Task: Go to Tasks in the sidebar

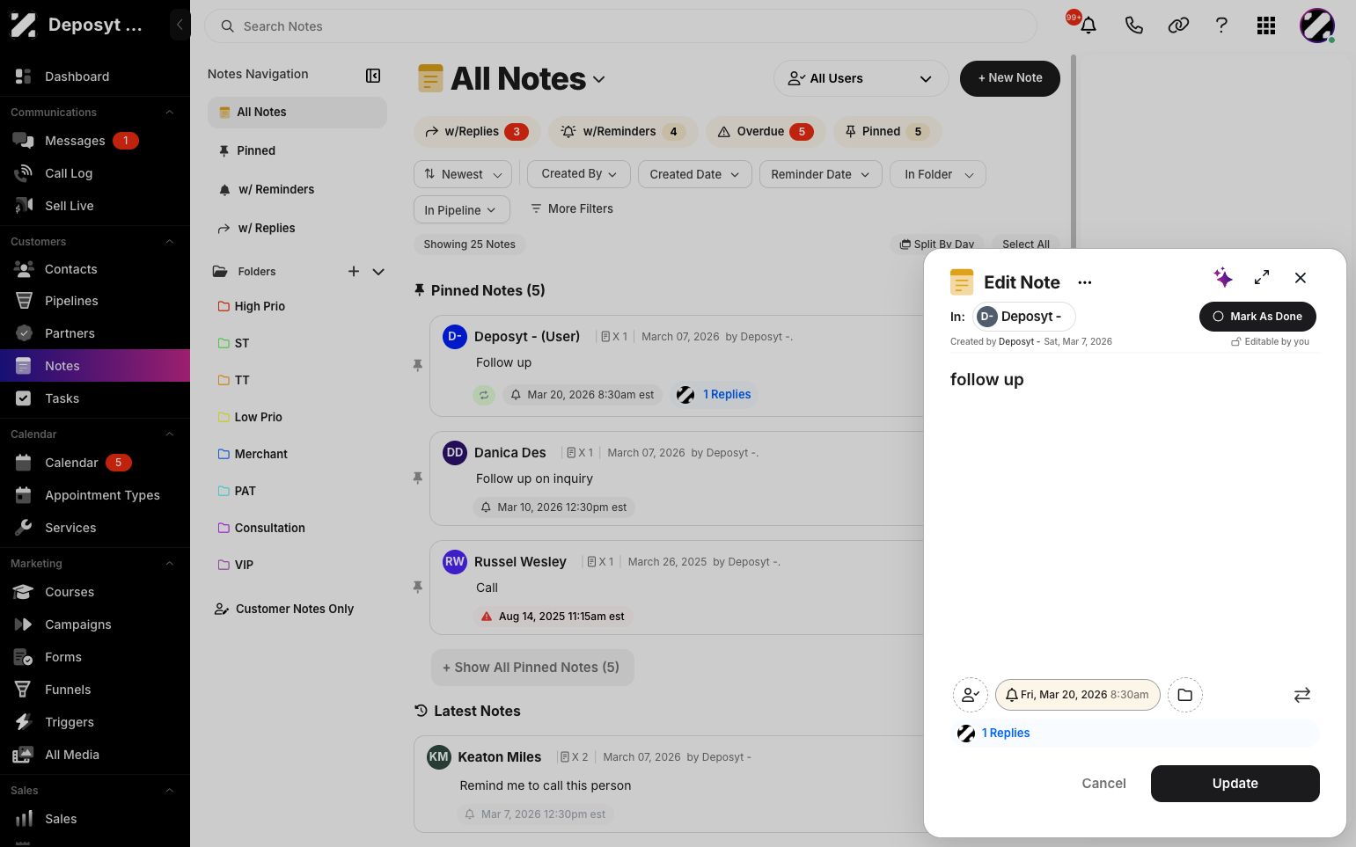Action: click(62, 398)
